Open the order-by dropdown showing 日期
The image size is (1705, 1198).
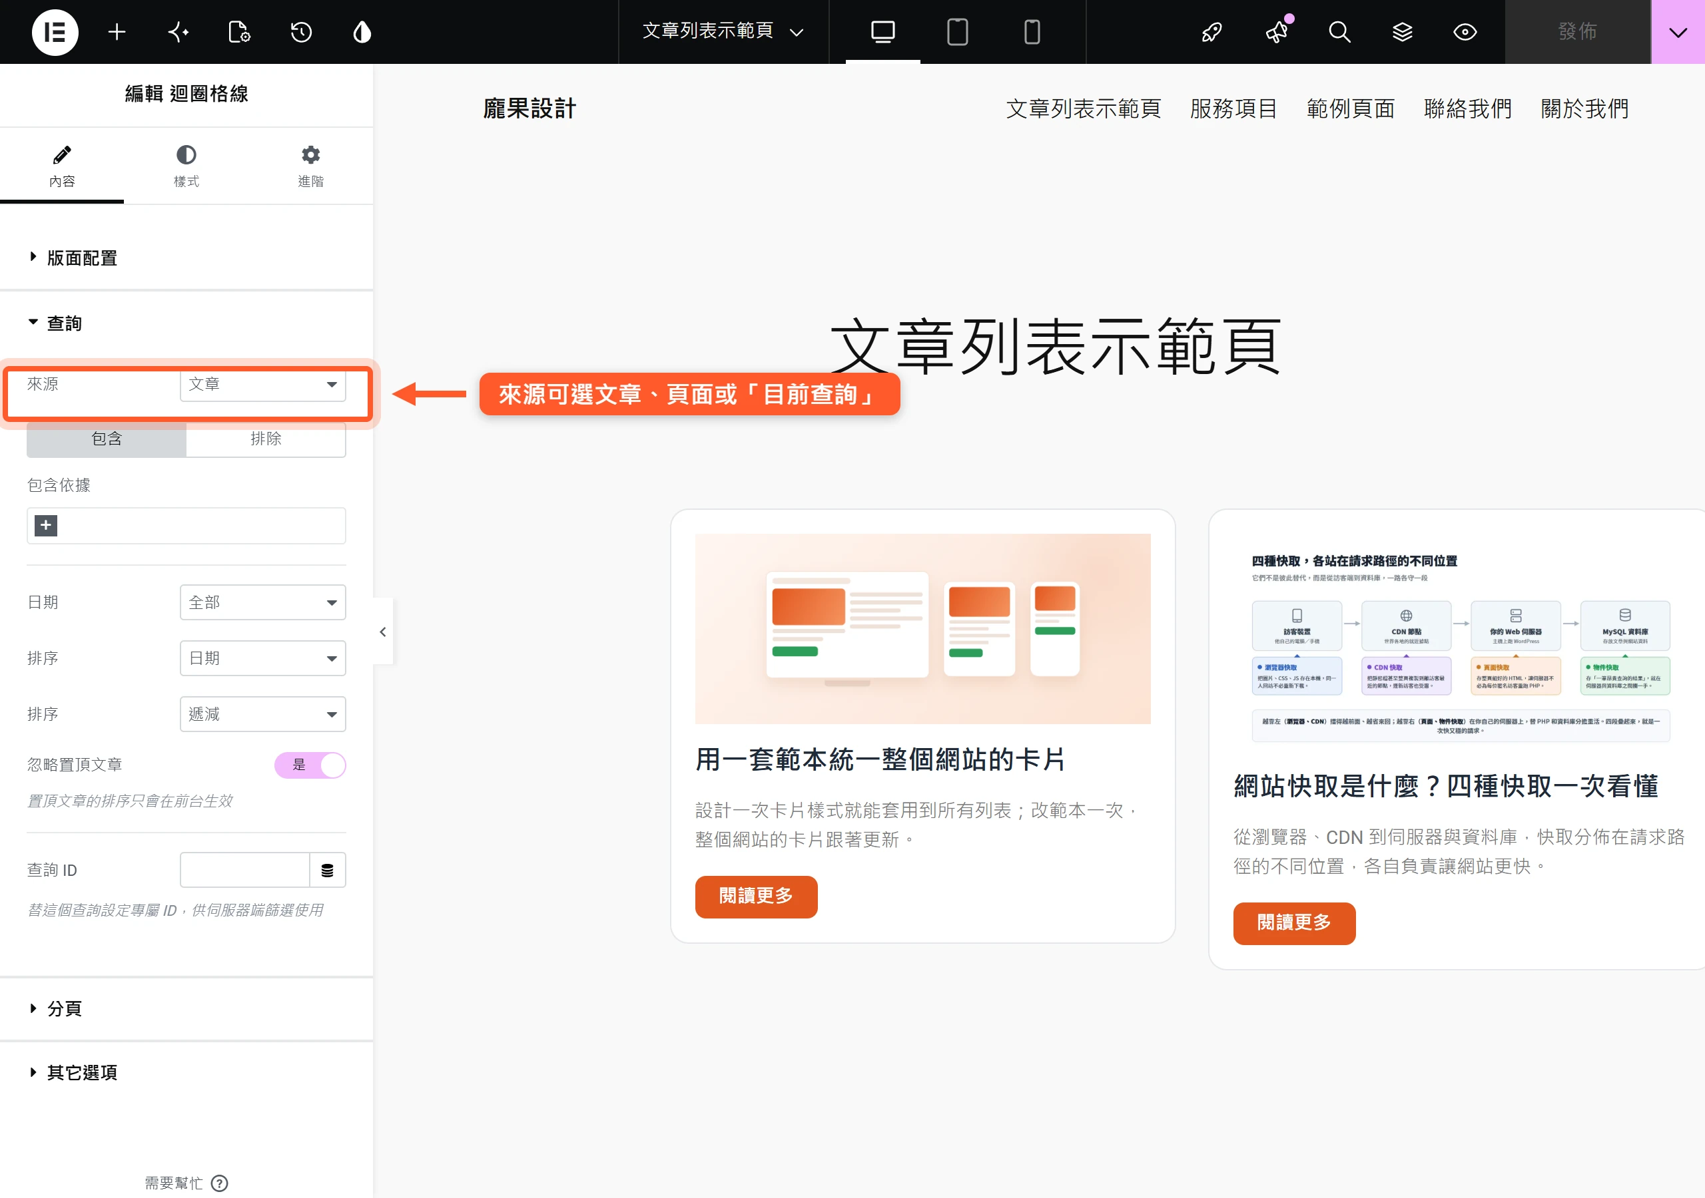point(263,658)
